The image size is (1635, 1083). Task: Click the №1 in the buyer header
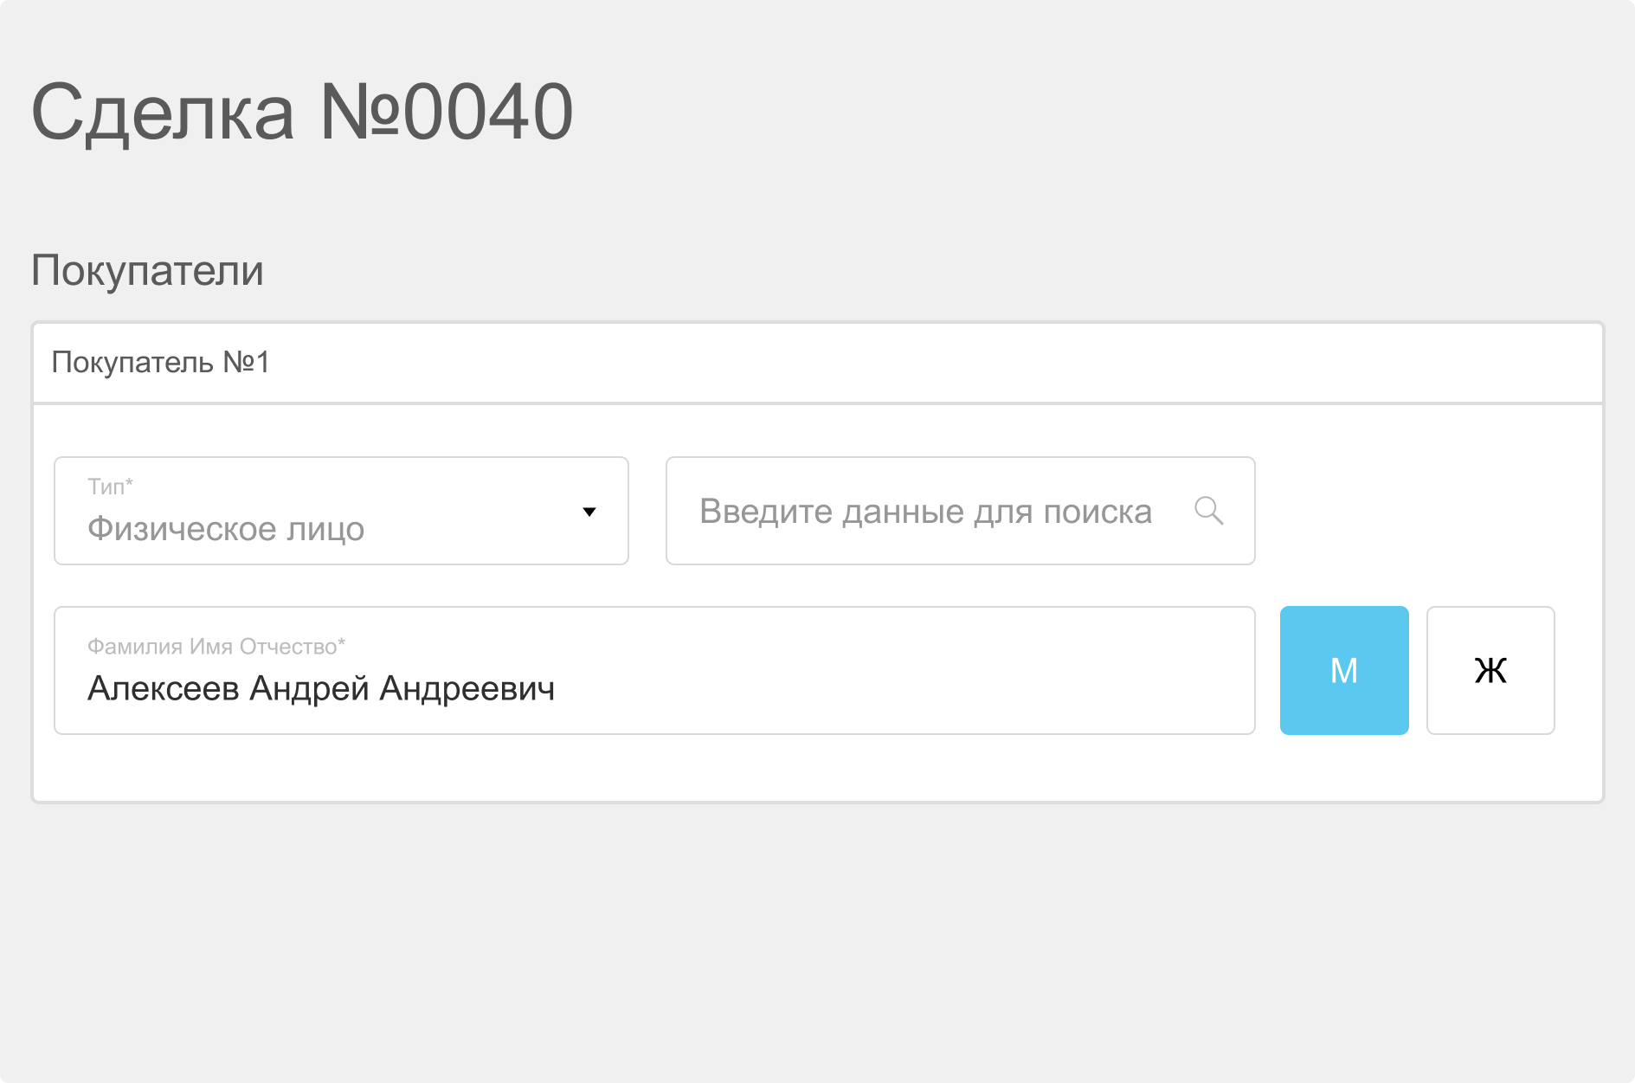pos(247,363)
